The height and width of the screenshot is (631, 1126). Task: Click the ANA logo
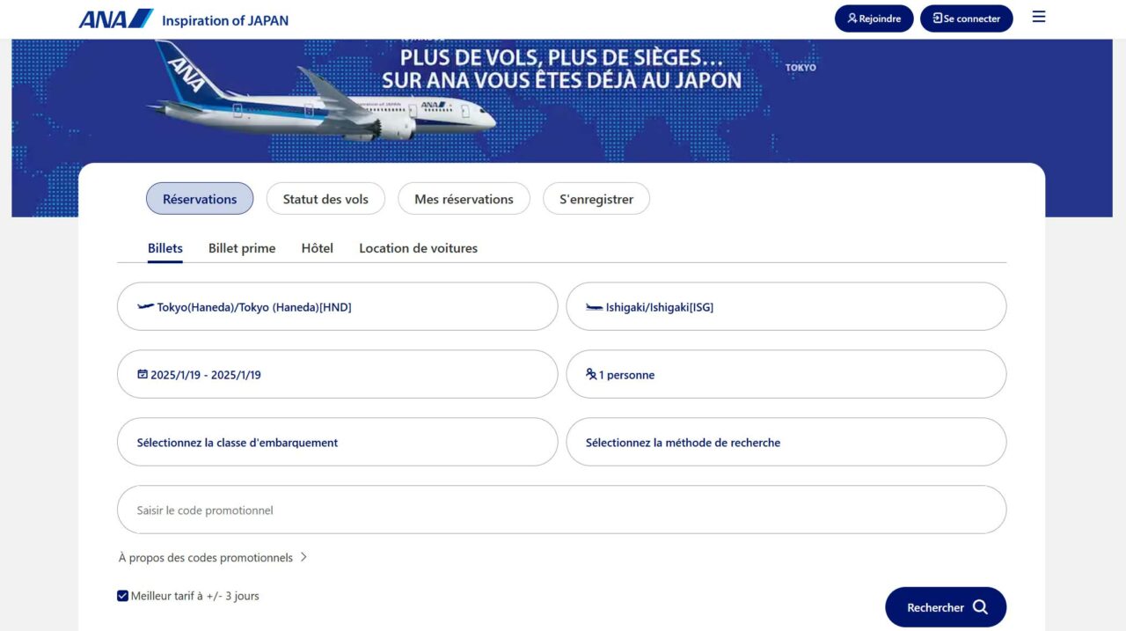(x=117, y=18)
